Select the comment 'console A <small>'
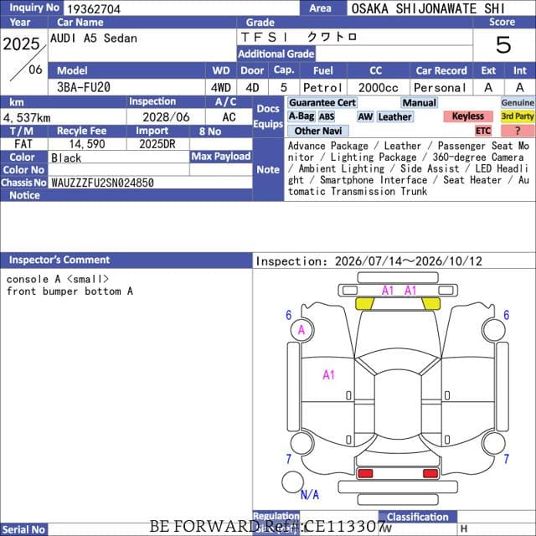 [x=58, y=279]
